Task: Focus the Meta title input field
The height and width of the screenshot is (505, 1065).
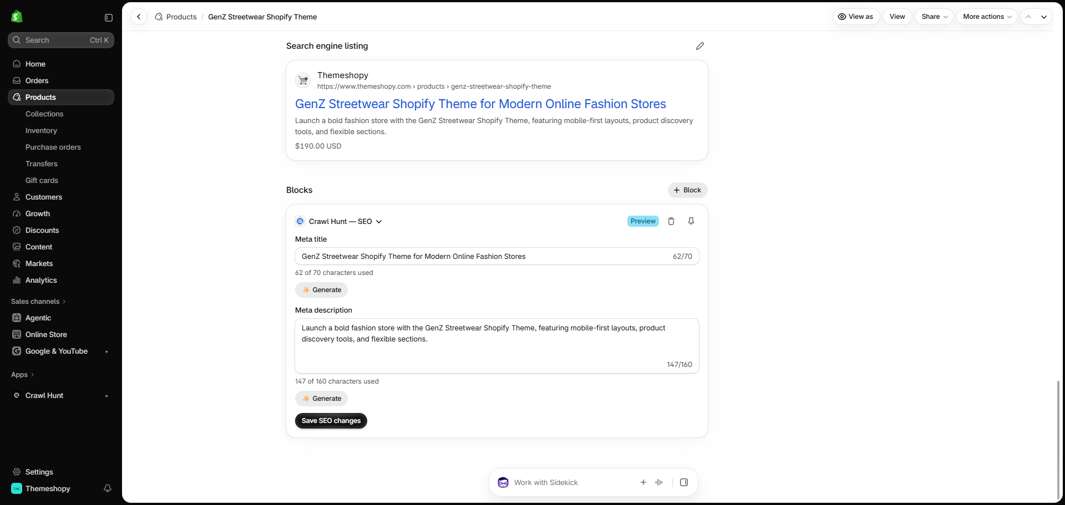Action: pyautogui.click(x=497, y=256)
